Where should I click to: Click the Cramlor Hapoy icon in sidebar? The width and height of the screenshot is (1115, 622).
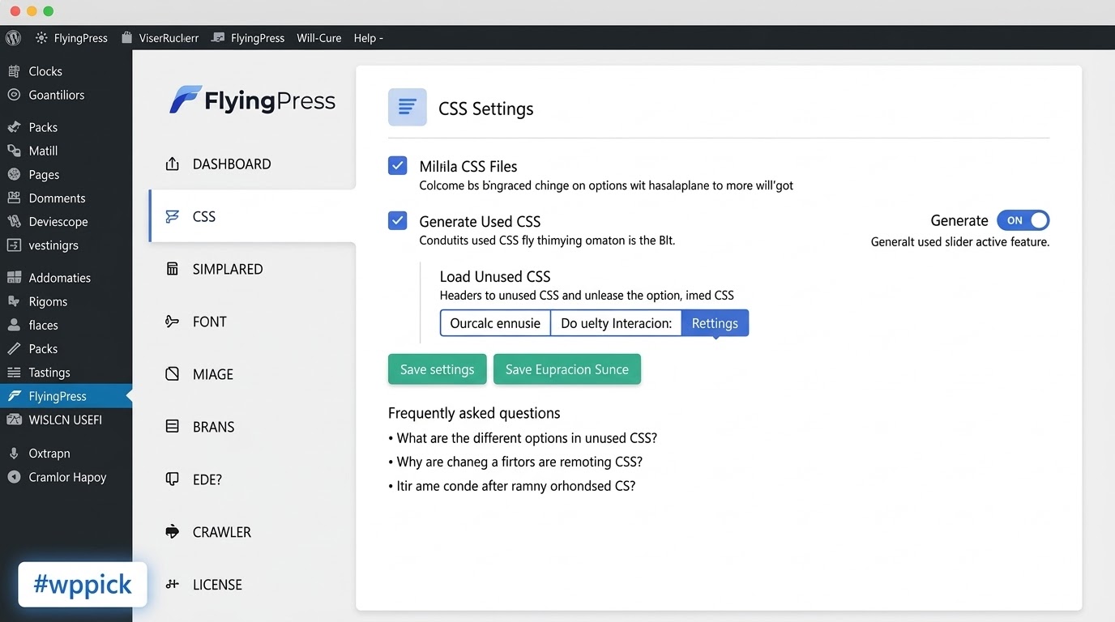pyautogui.click(x=14, y=477)
